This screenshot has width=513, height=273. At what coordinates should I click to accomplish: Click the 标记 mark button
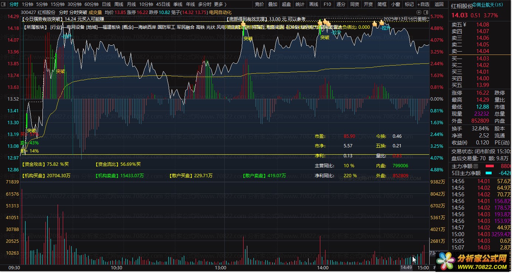click(409, 4)
